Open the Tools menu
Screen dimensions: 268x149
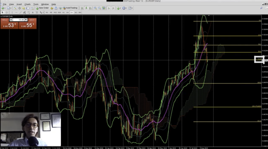(36, 4)
